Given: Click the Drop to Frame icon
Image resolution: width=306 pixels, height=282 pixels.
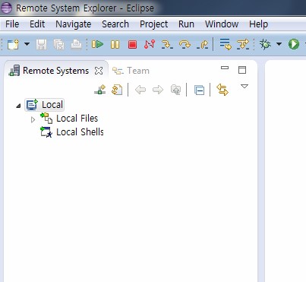Looking at the screenshot, I should coord(226,44).
